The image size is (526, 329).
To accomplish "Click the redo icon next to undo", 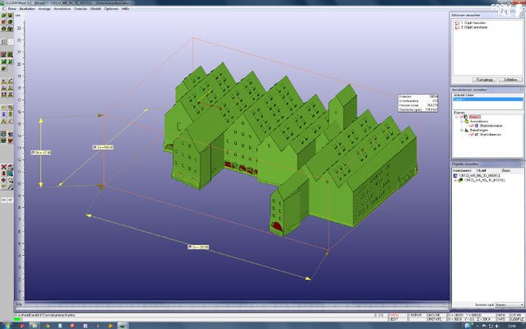I will click(x=11, y=41).
